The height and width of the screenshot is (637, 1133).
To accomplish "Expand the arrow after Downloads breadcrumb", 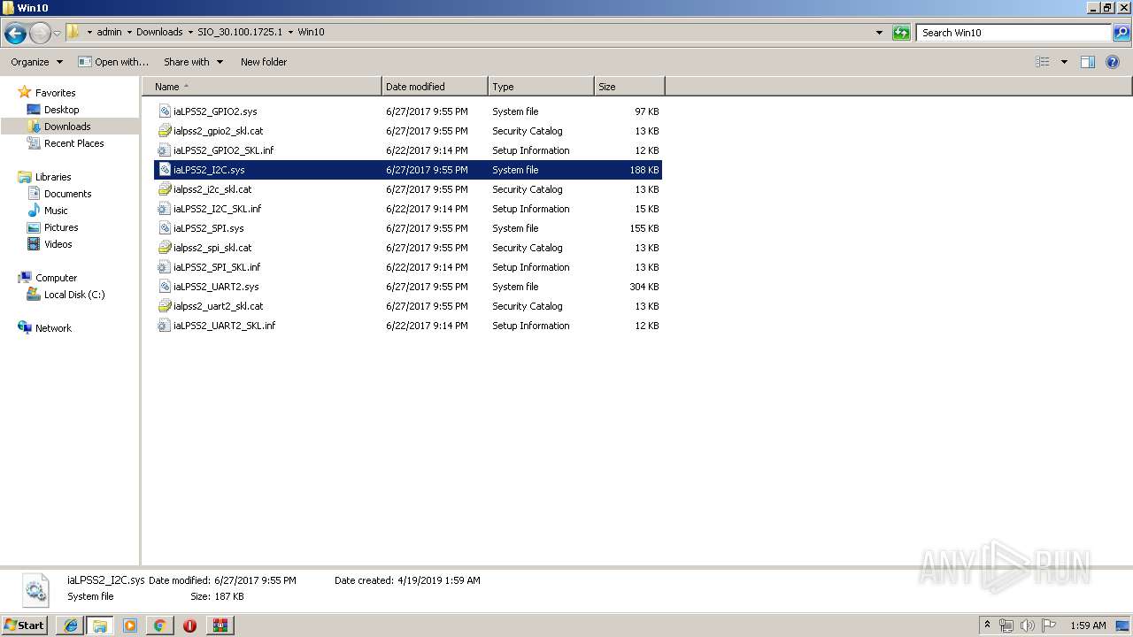I will 189,33.
